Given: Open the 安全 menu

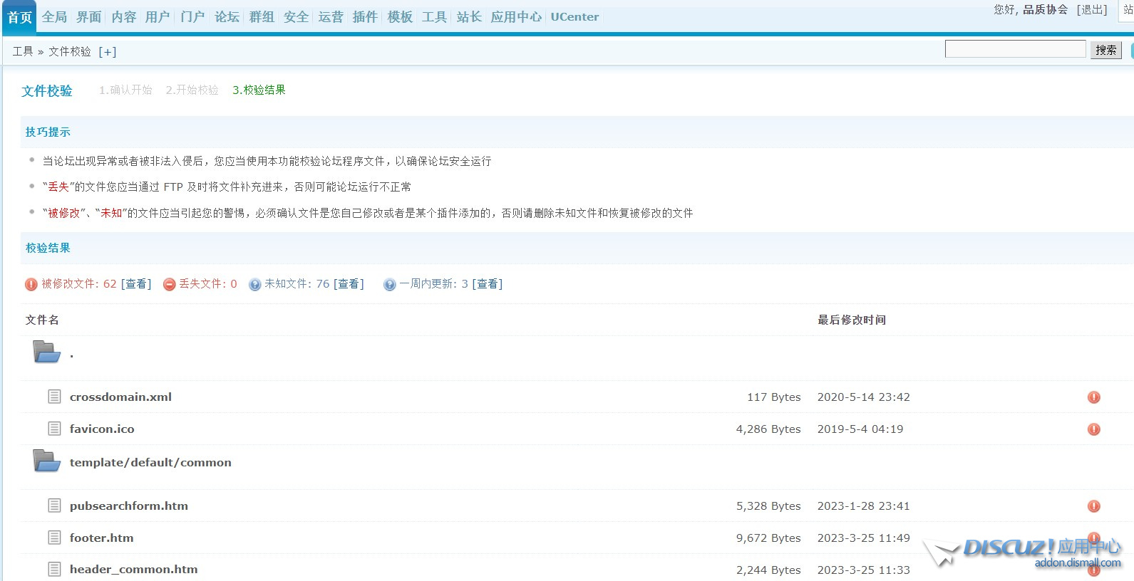Looking at the screenshot, I should pyautogui.click(x=297, y=17).
